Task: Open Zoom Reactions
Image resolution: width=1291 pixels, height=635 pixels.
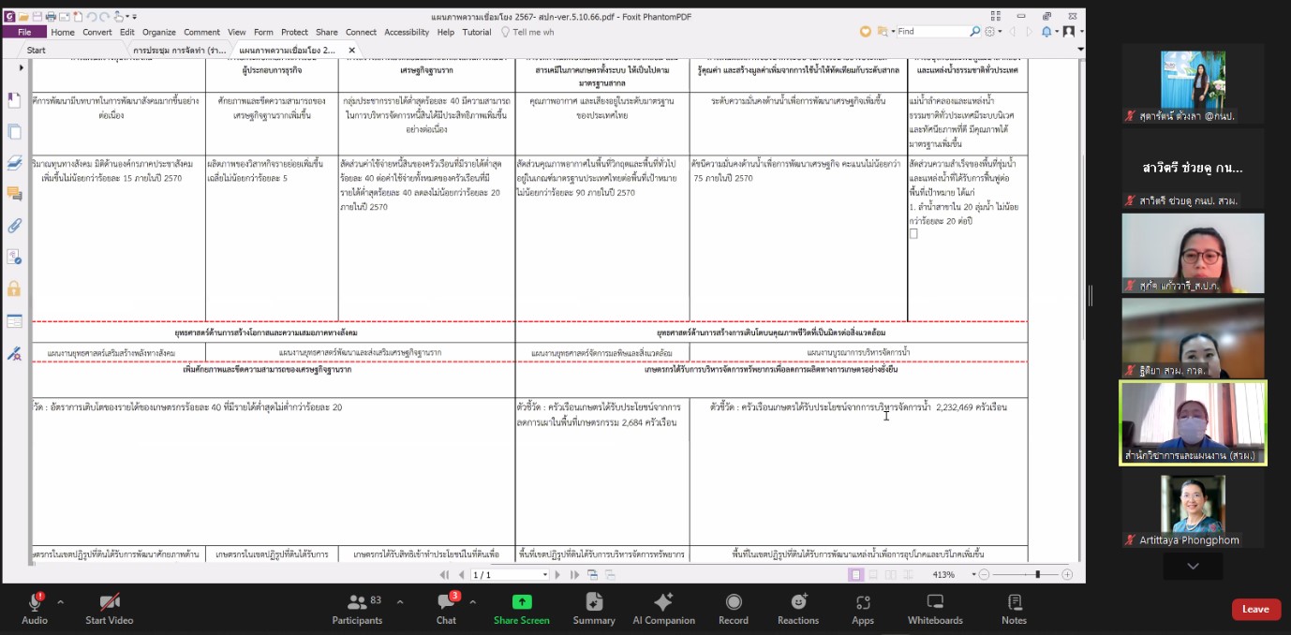Action: click(x=798, y=609)
